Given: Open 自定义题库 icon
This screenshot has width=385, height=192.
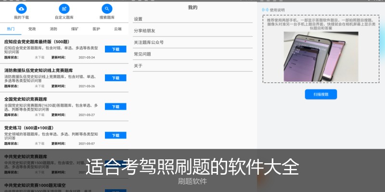Looking at the screenshot, I should point(64,9).
